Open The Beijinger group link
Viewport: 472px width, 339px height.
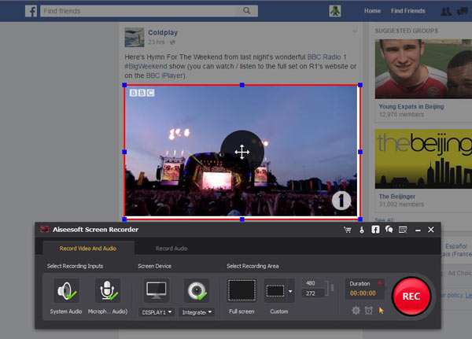[397, 197]
